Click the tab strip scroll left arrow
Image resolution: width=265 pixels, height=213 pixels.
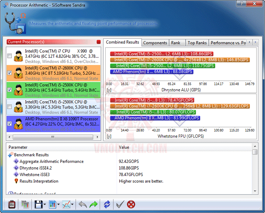pyautogui.click(x=250, y=42)
